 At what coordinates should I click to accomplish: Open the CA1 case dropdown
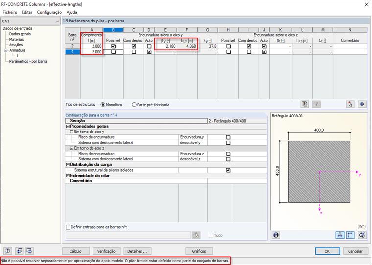click(x=57, y=21)
